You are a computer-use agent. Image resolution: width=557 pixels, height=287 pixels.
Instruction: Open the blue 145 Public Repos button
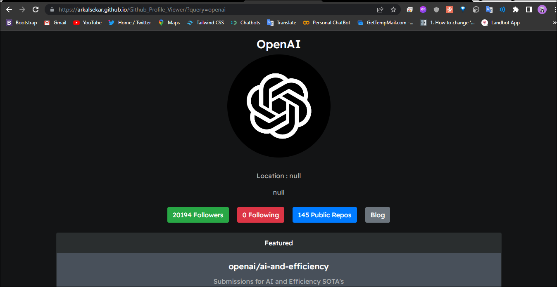tap(325, 215)
